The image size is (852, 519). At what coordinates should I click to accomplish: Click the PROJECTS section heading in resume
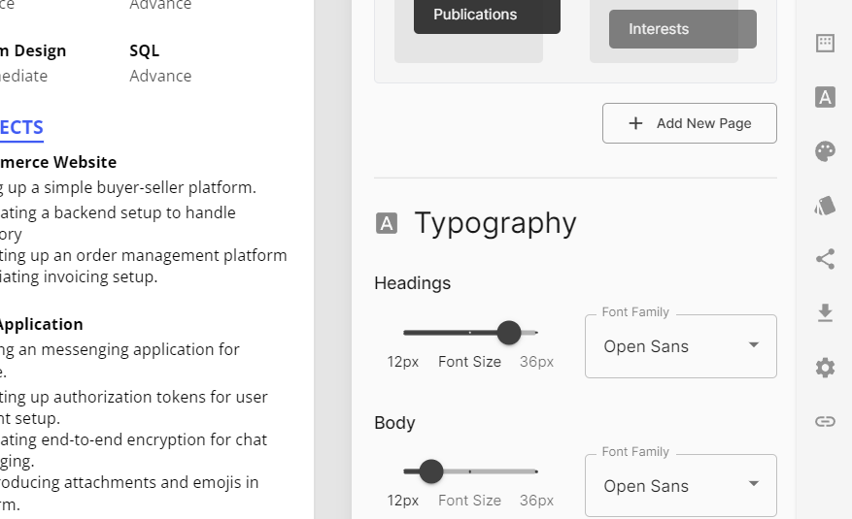pyautogui.click(x=21, y=127)
